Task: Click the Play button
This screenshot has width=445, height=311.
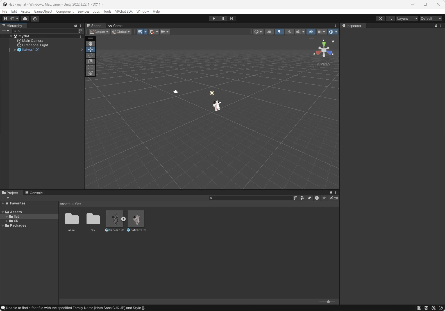Action: 214,19
